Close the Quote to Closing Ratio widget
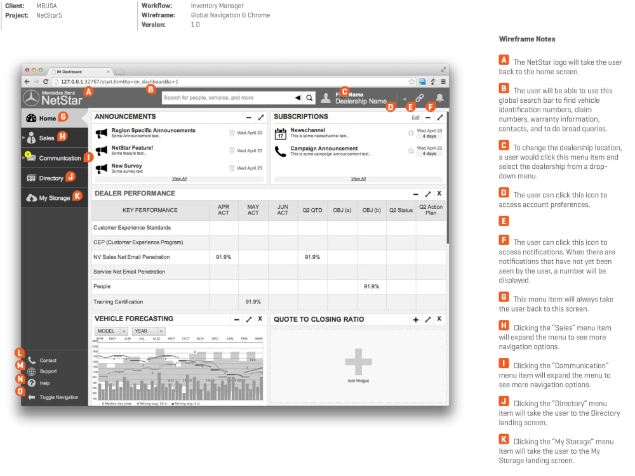The image size is (635, 476). (439, 319)
